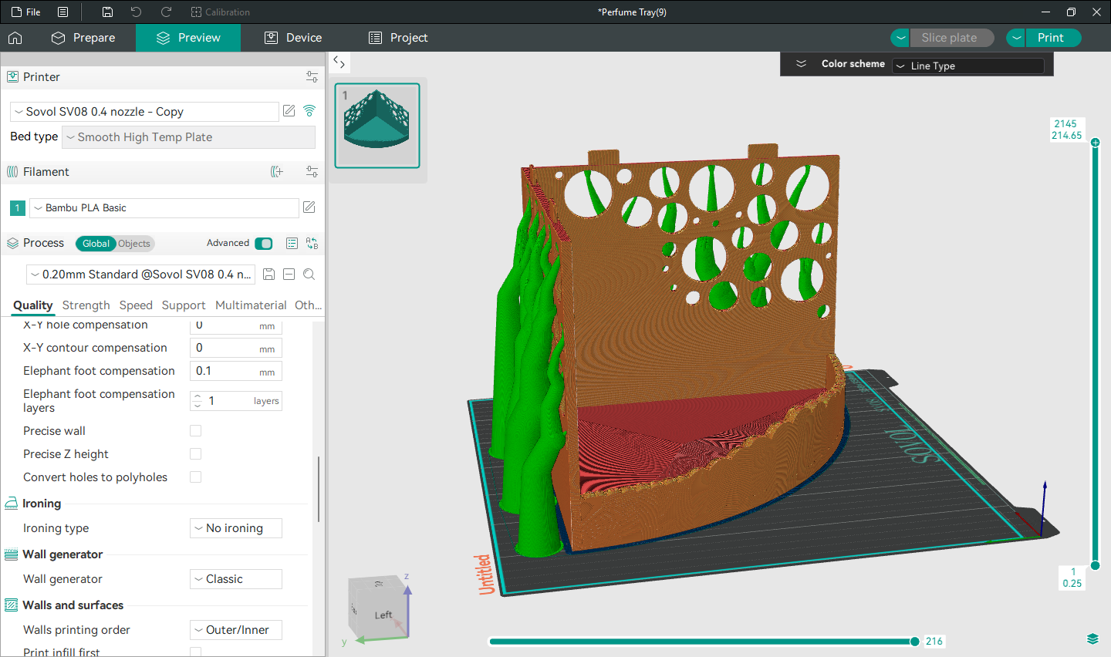Open the Slice plate dropdown arrow
Viewport: 1111px width, 657px height.
900,38
